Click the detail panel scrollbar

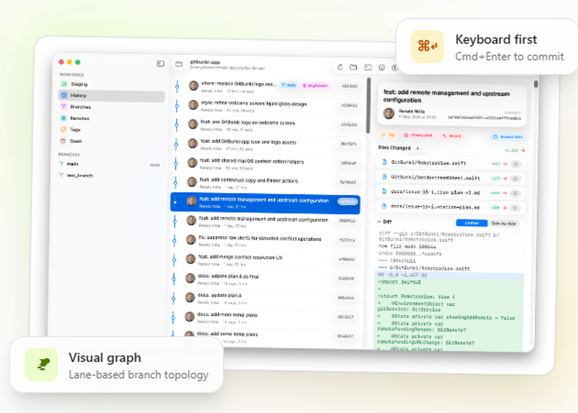(x=536, y=84)
